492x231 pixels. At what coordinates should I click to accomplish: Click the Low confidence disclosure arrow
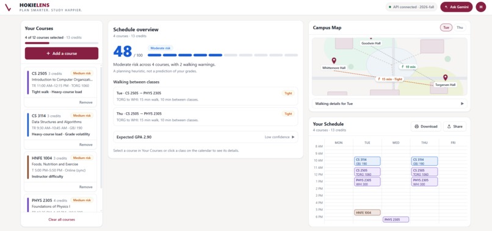(x=294, y=137)
